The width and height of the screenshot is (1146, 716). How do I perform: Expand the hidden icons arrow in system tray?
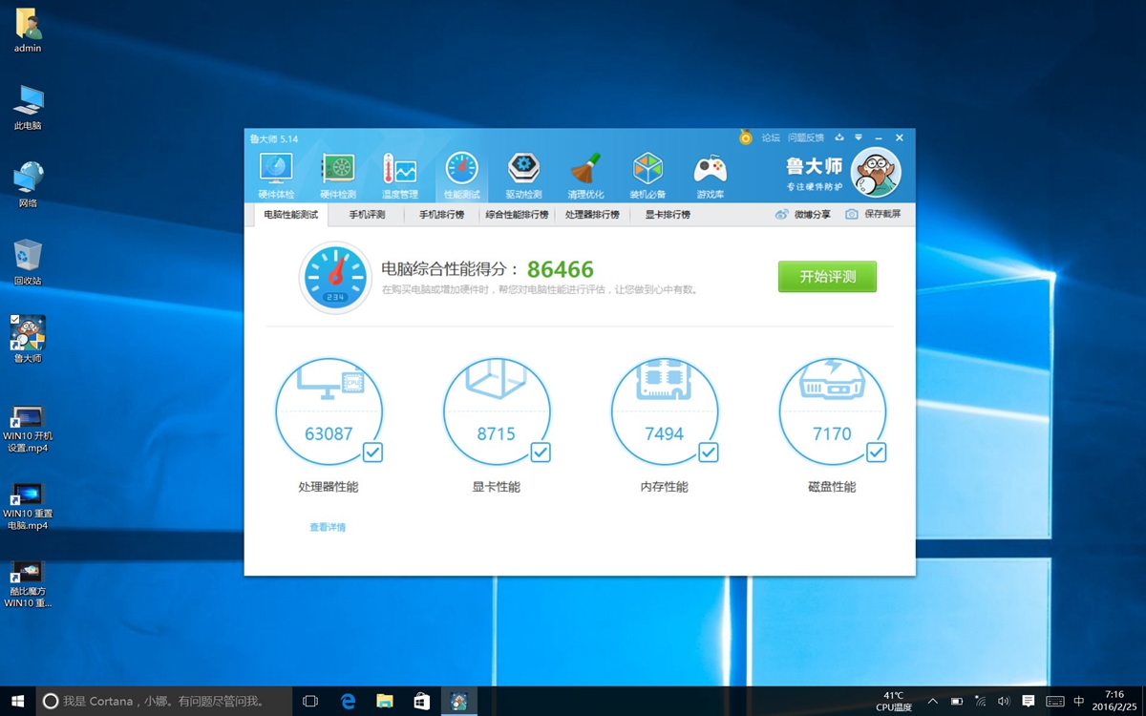point(931,700)
